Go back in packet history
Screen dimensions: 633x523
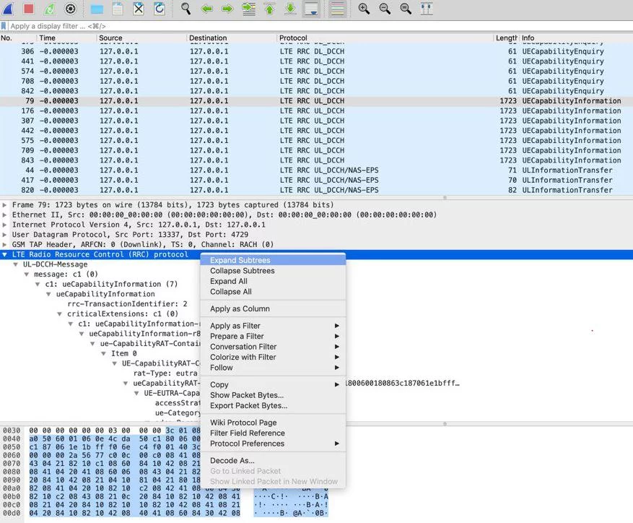(x=206, y=9)
